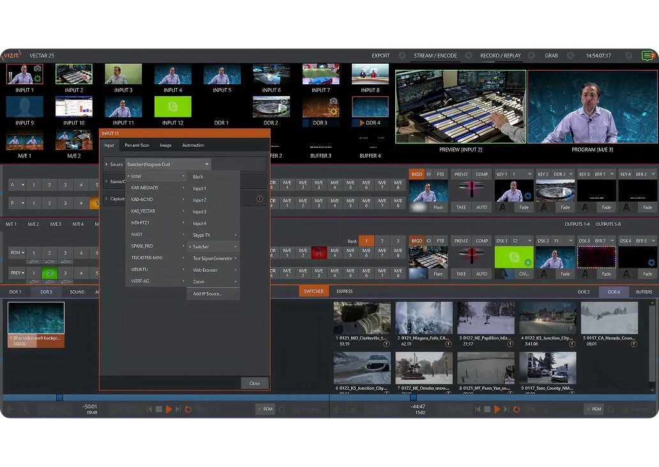Click Close on the Input 11 panel

254,383
